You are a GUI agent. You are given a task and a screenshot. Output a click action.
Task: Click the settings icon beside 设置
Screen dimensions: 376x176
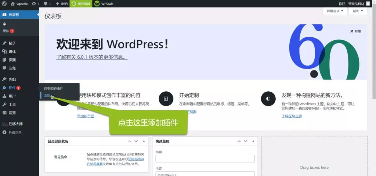4,113
